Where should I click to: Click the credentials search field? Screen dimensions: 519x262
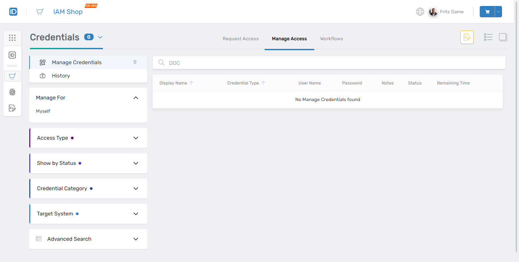tap(333, 63)
